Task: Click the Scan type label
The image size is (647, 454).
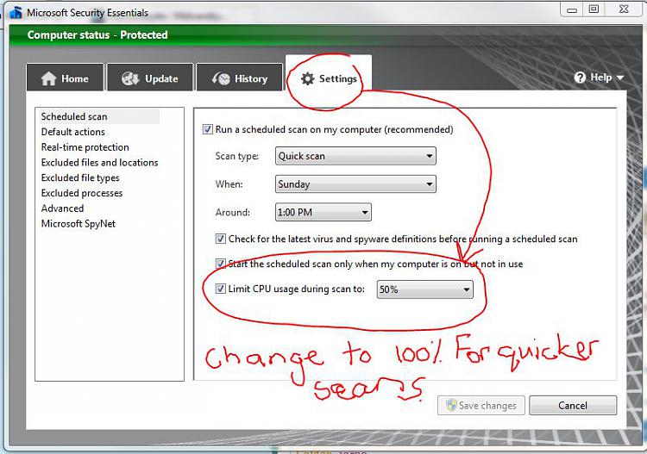Action: click(x=237, y=156)
